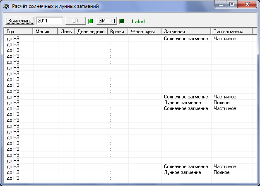This screenshot has height=186, width=260.
Task: Click the GMT(+-) button
Action: pyautogui.click(x=106, y=21)
